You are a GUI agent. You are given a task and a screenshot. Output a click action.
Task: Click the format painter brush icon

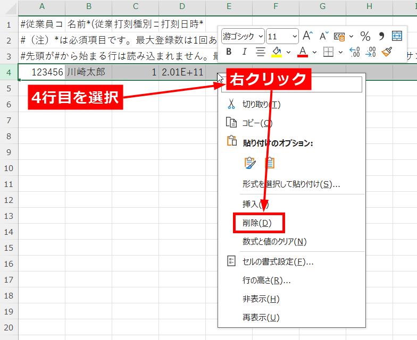point(387,52)
